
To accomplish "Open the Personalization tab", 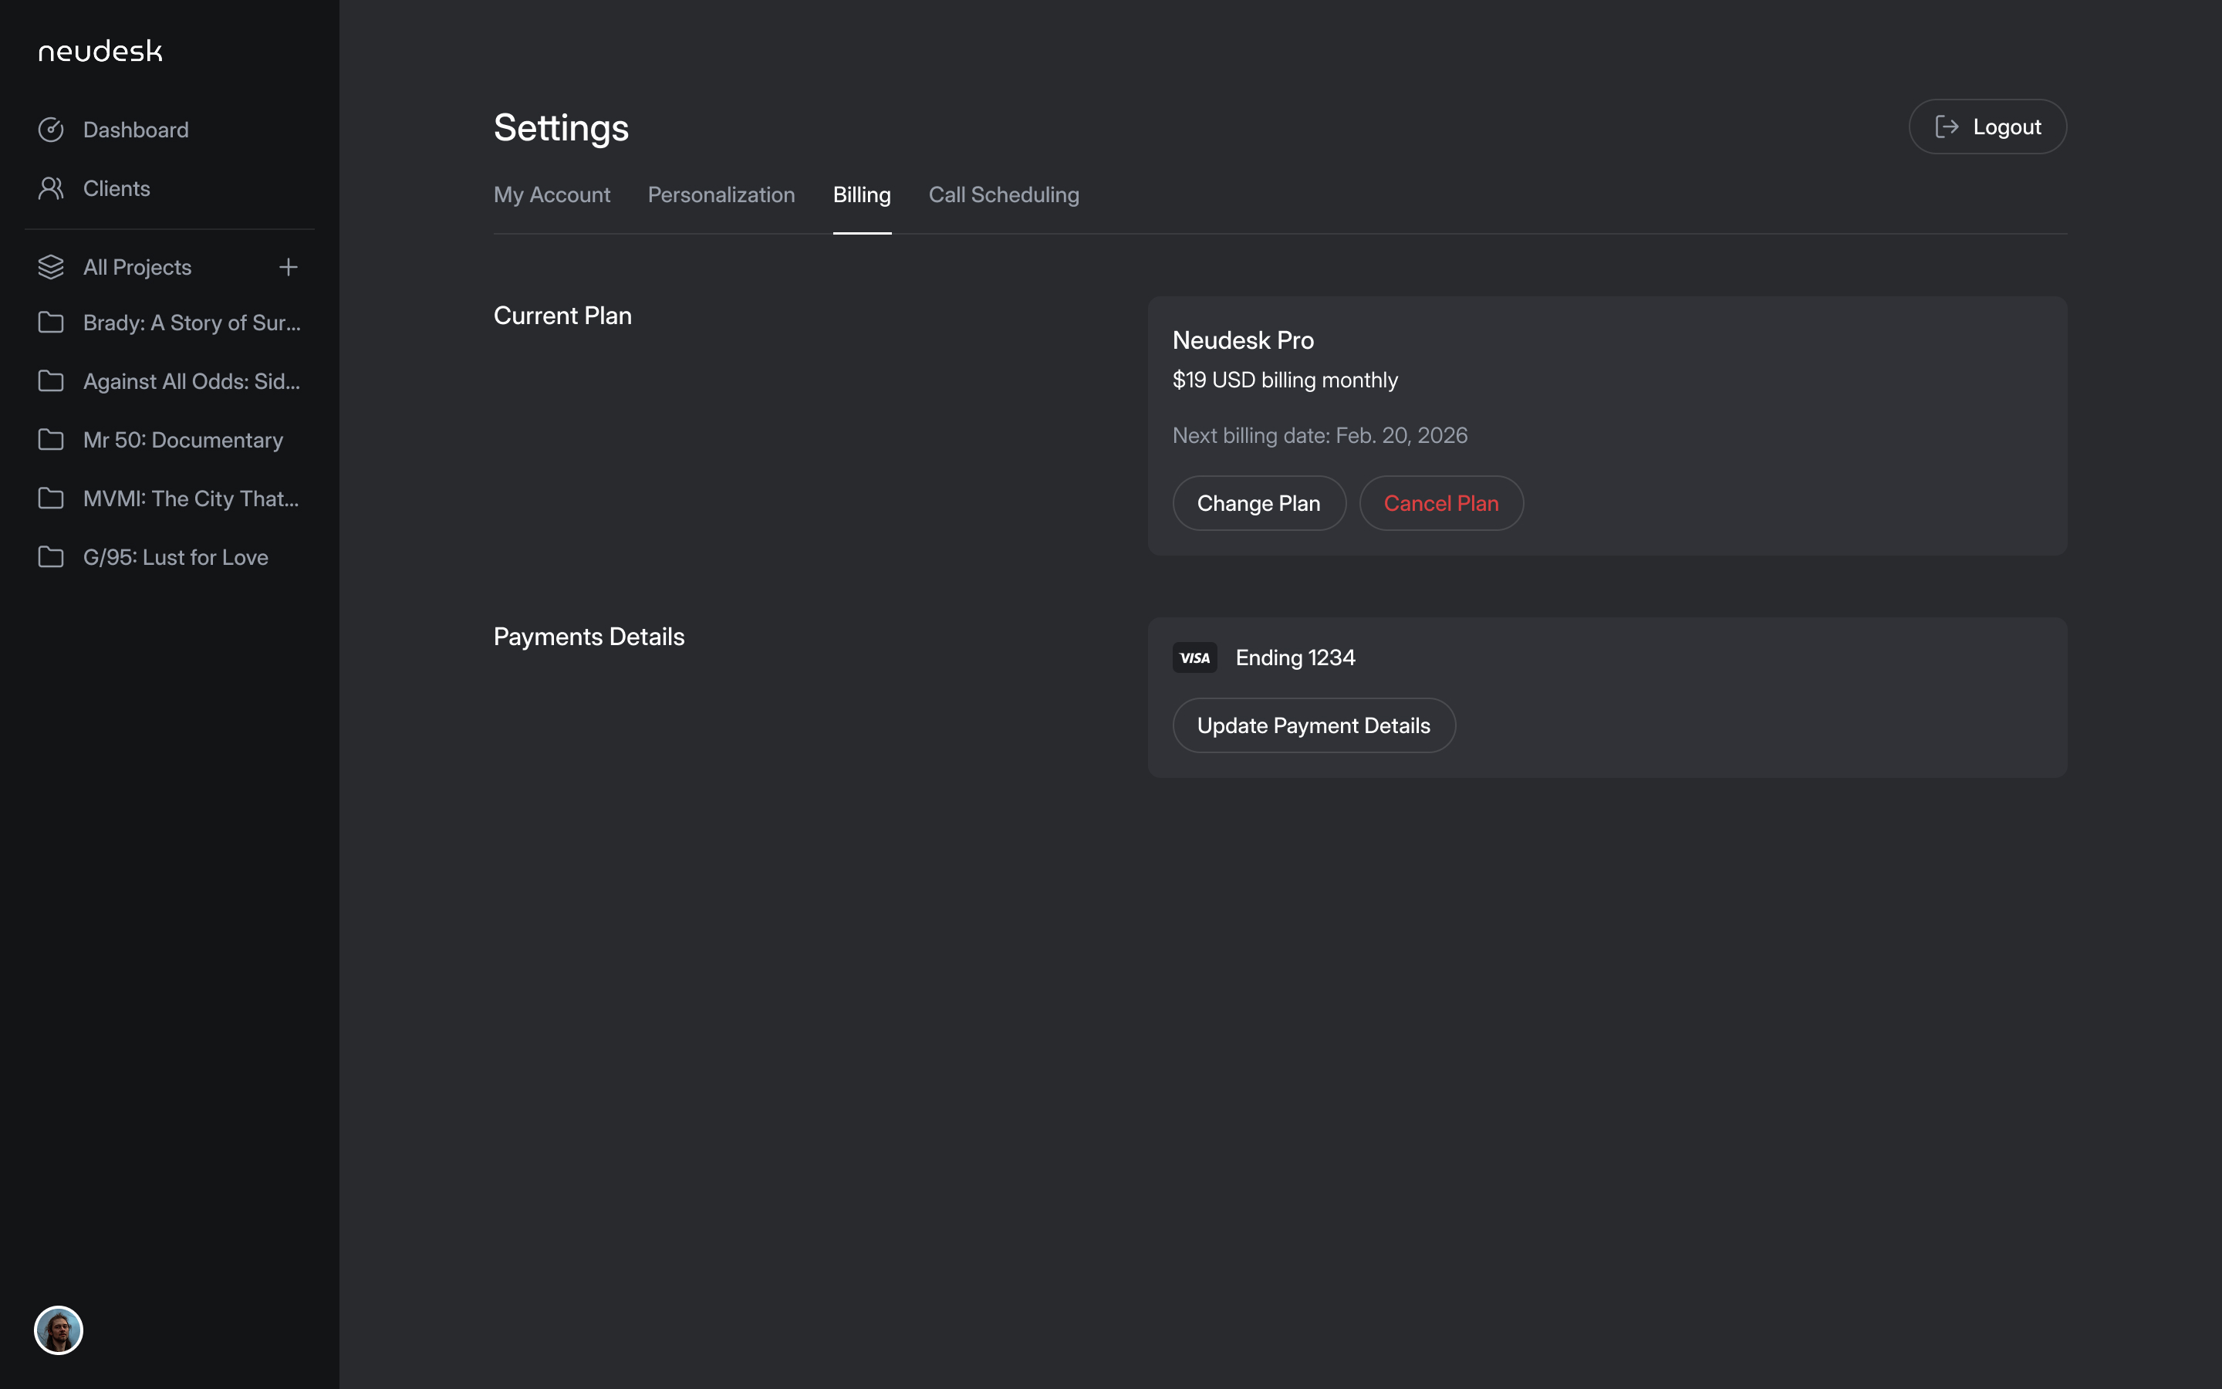I will pyautogui.click(x=721, y=194).
